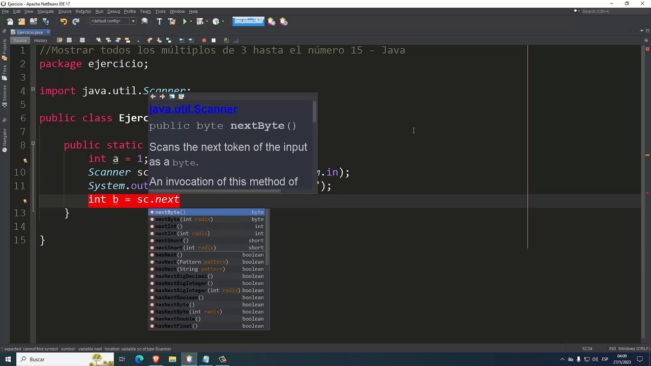The image size is (651, 366).
Task: Click the Profile Project icon
Action: tap(216, 21)
